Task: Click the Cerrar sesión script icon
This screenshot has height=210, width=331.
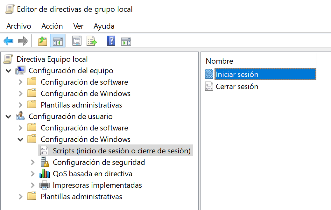Action: pos(209,86)
